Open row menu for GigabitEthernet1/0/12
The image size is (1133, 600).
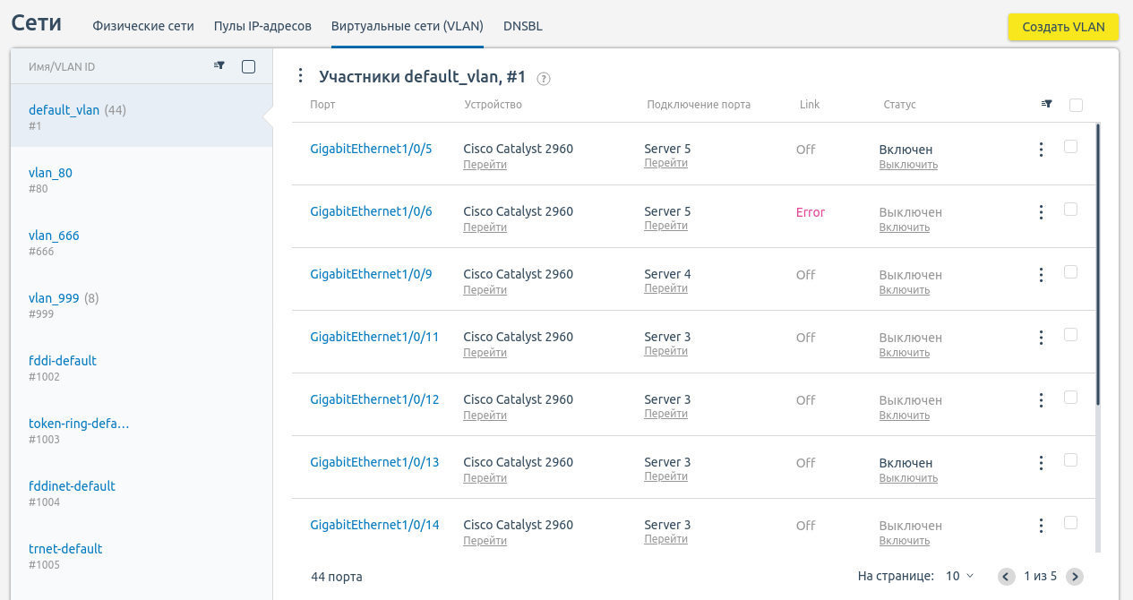1041,400
